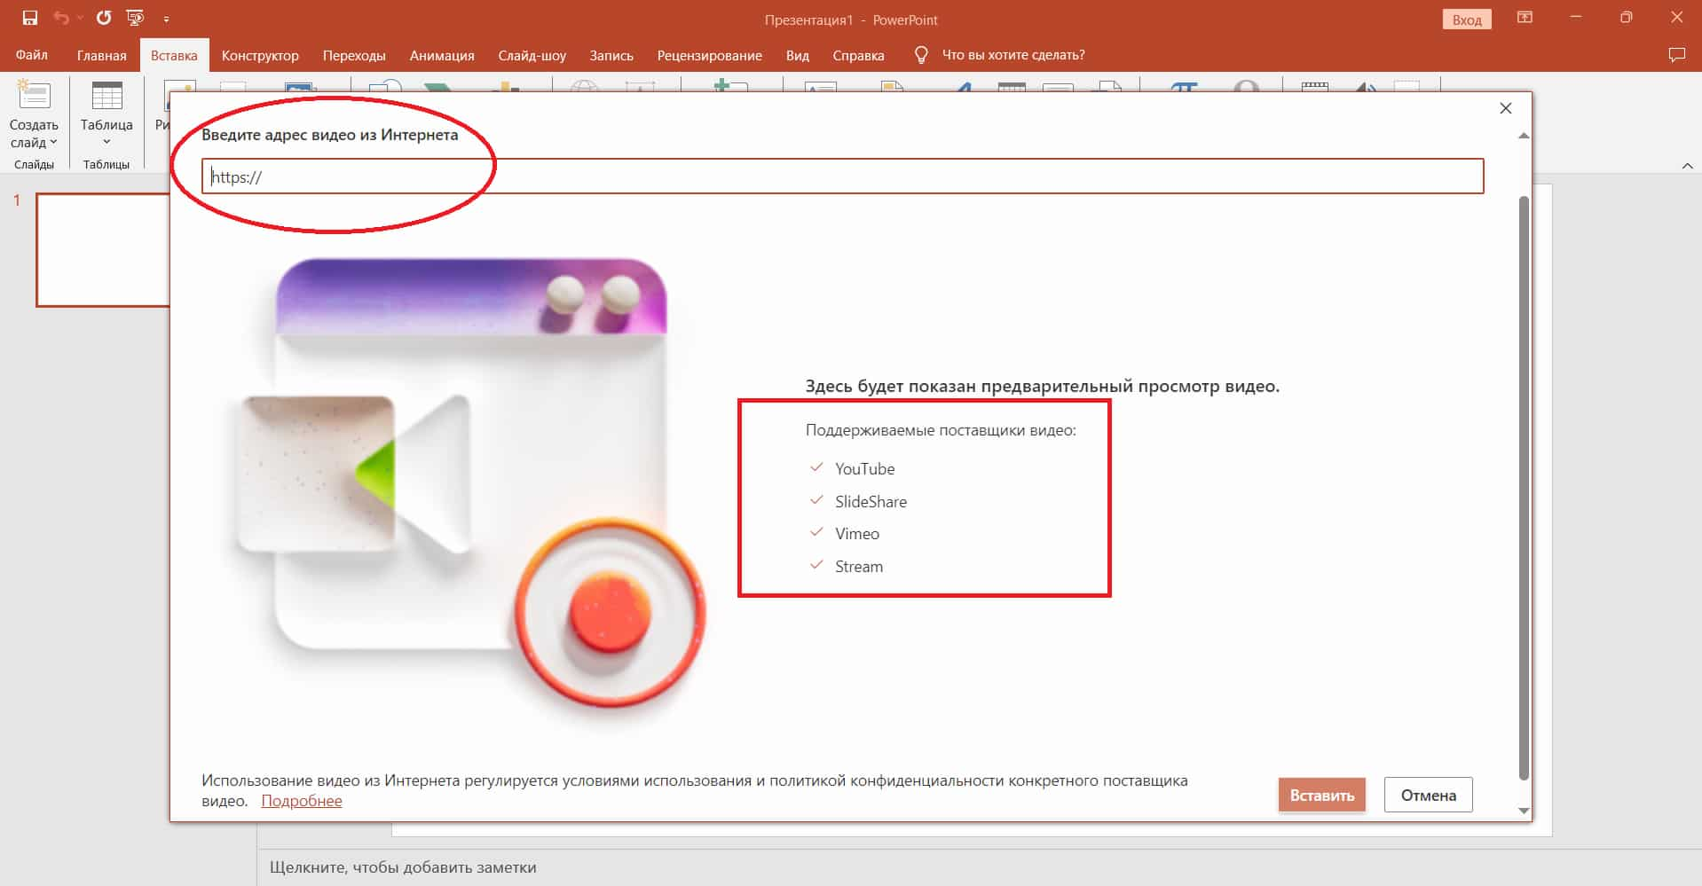Open the Справка tab
The width and height of the screenshot is (1702, 886).
point(858,55)
